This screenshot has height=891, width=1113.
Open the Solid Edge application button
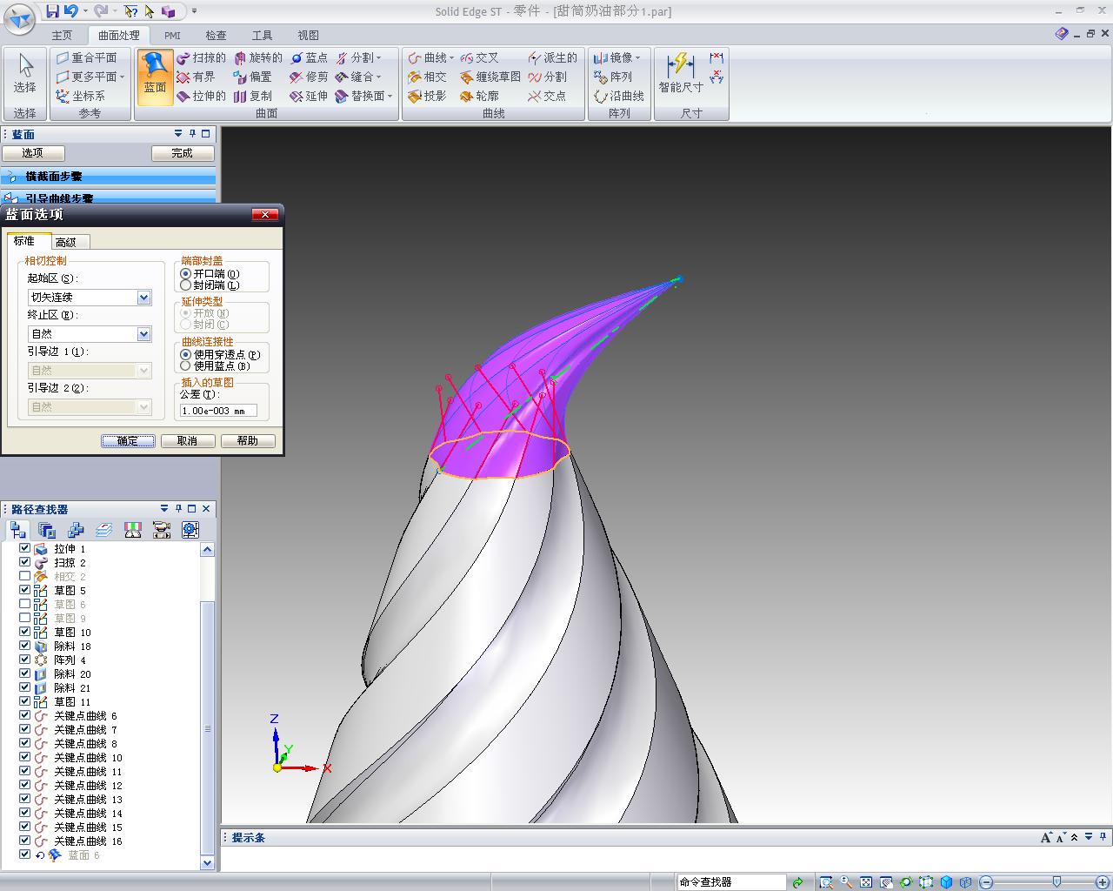19,19
